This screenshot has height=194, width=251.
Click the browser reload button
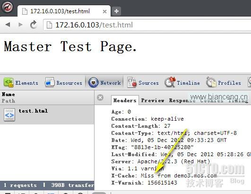(x=34, y=25)
